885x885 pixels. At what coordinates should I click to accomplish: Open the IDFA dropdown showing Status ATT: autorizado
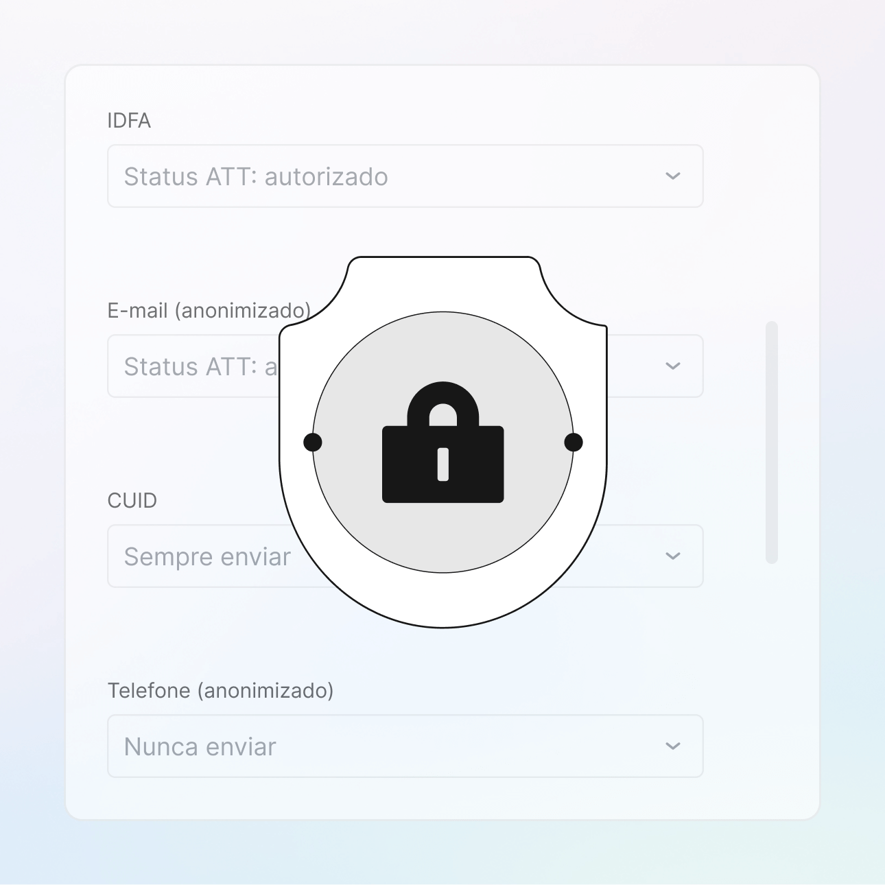pyautogui.click(x=405, y=176)
